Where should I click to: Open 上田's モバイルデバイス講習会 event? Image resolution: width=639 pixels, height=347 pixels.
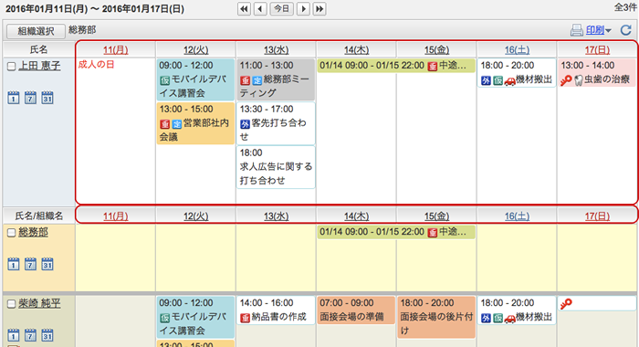pyautogui.click(x=195, y=79)
